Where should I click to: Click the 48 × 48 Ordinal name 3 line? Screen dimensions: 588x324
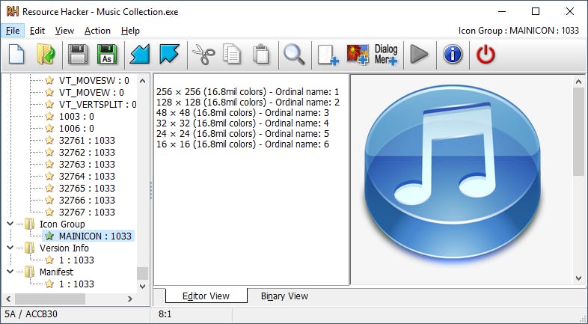click(x=242, y=112)
